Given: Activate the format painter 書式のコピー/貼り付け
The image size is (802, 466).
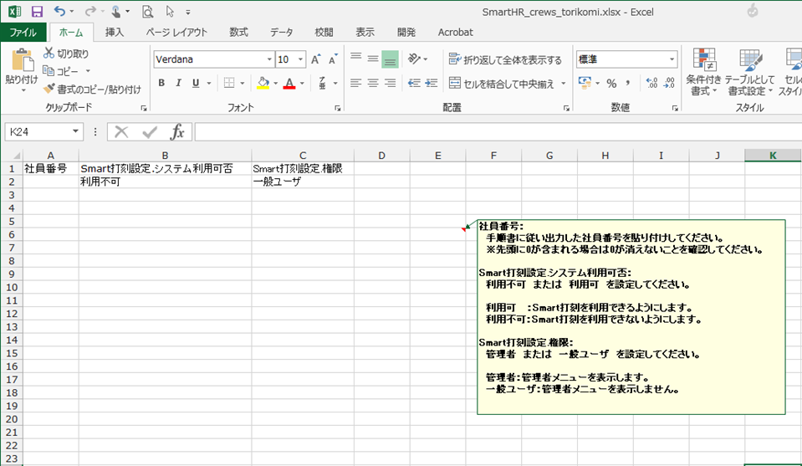Looking at the screenshot, I should click(92, 89).
